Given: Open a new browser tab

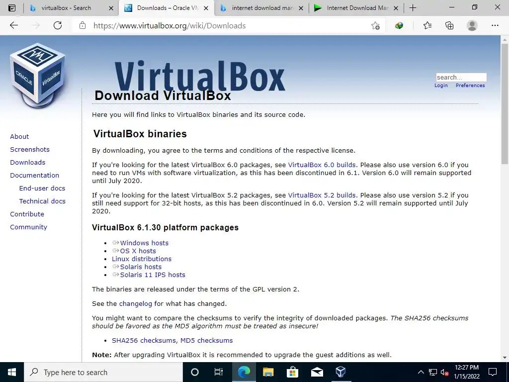Looking at the screenshot, I should [x=413, y=8].
